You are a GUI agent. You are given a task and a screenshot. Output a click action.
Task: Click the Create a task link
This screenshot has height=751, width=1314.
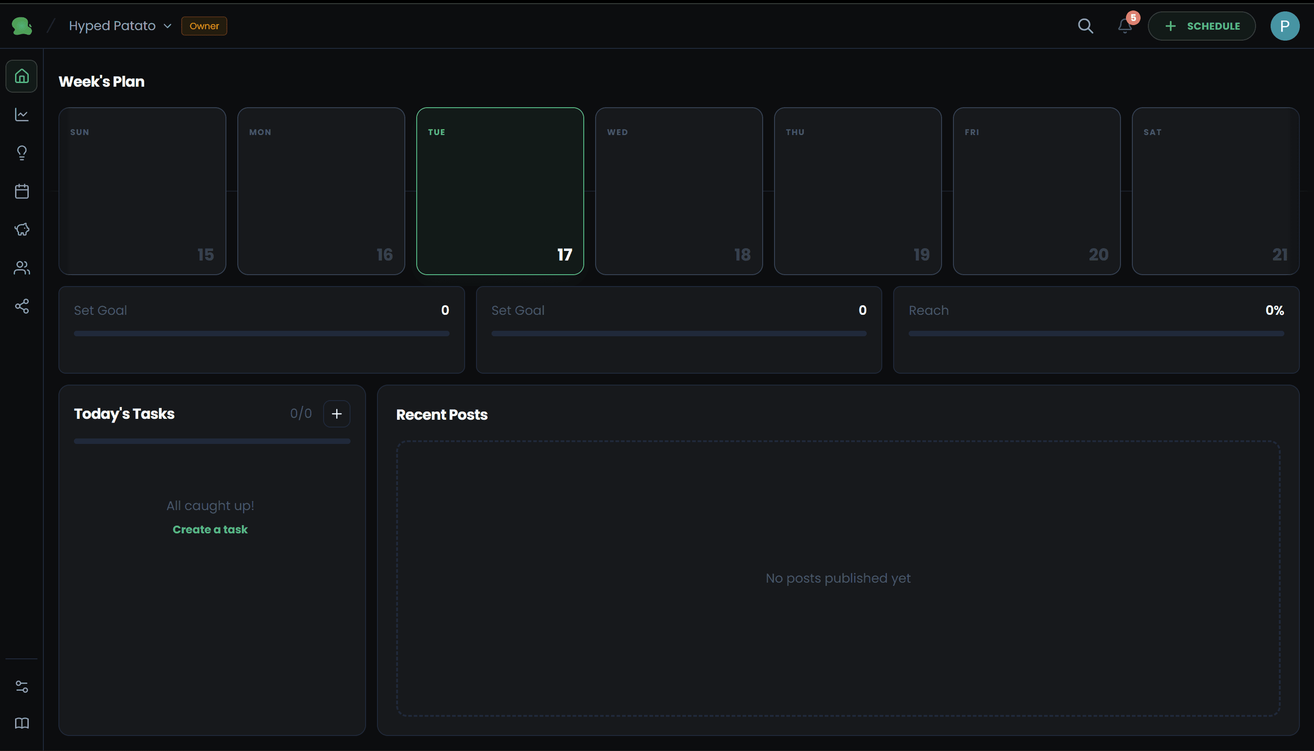210,529
